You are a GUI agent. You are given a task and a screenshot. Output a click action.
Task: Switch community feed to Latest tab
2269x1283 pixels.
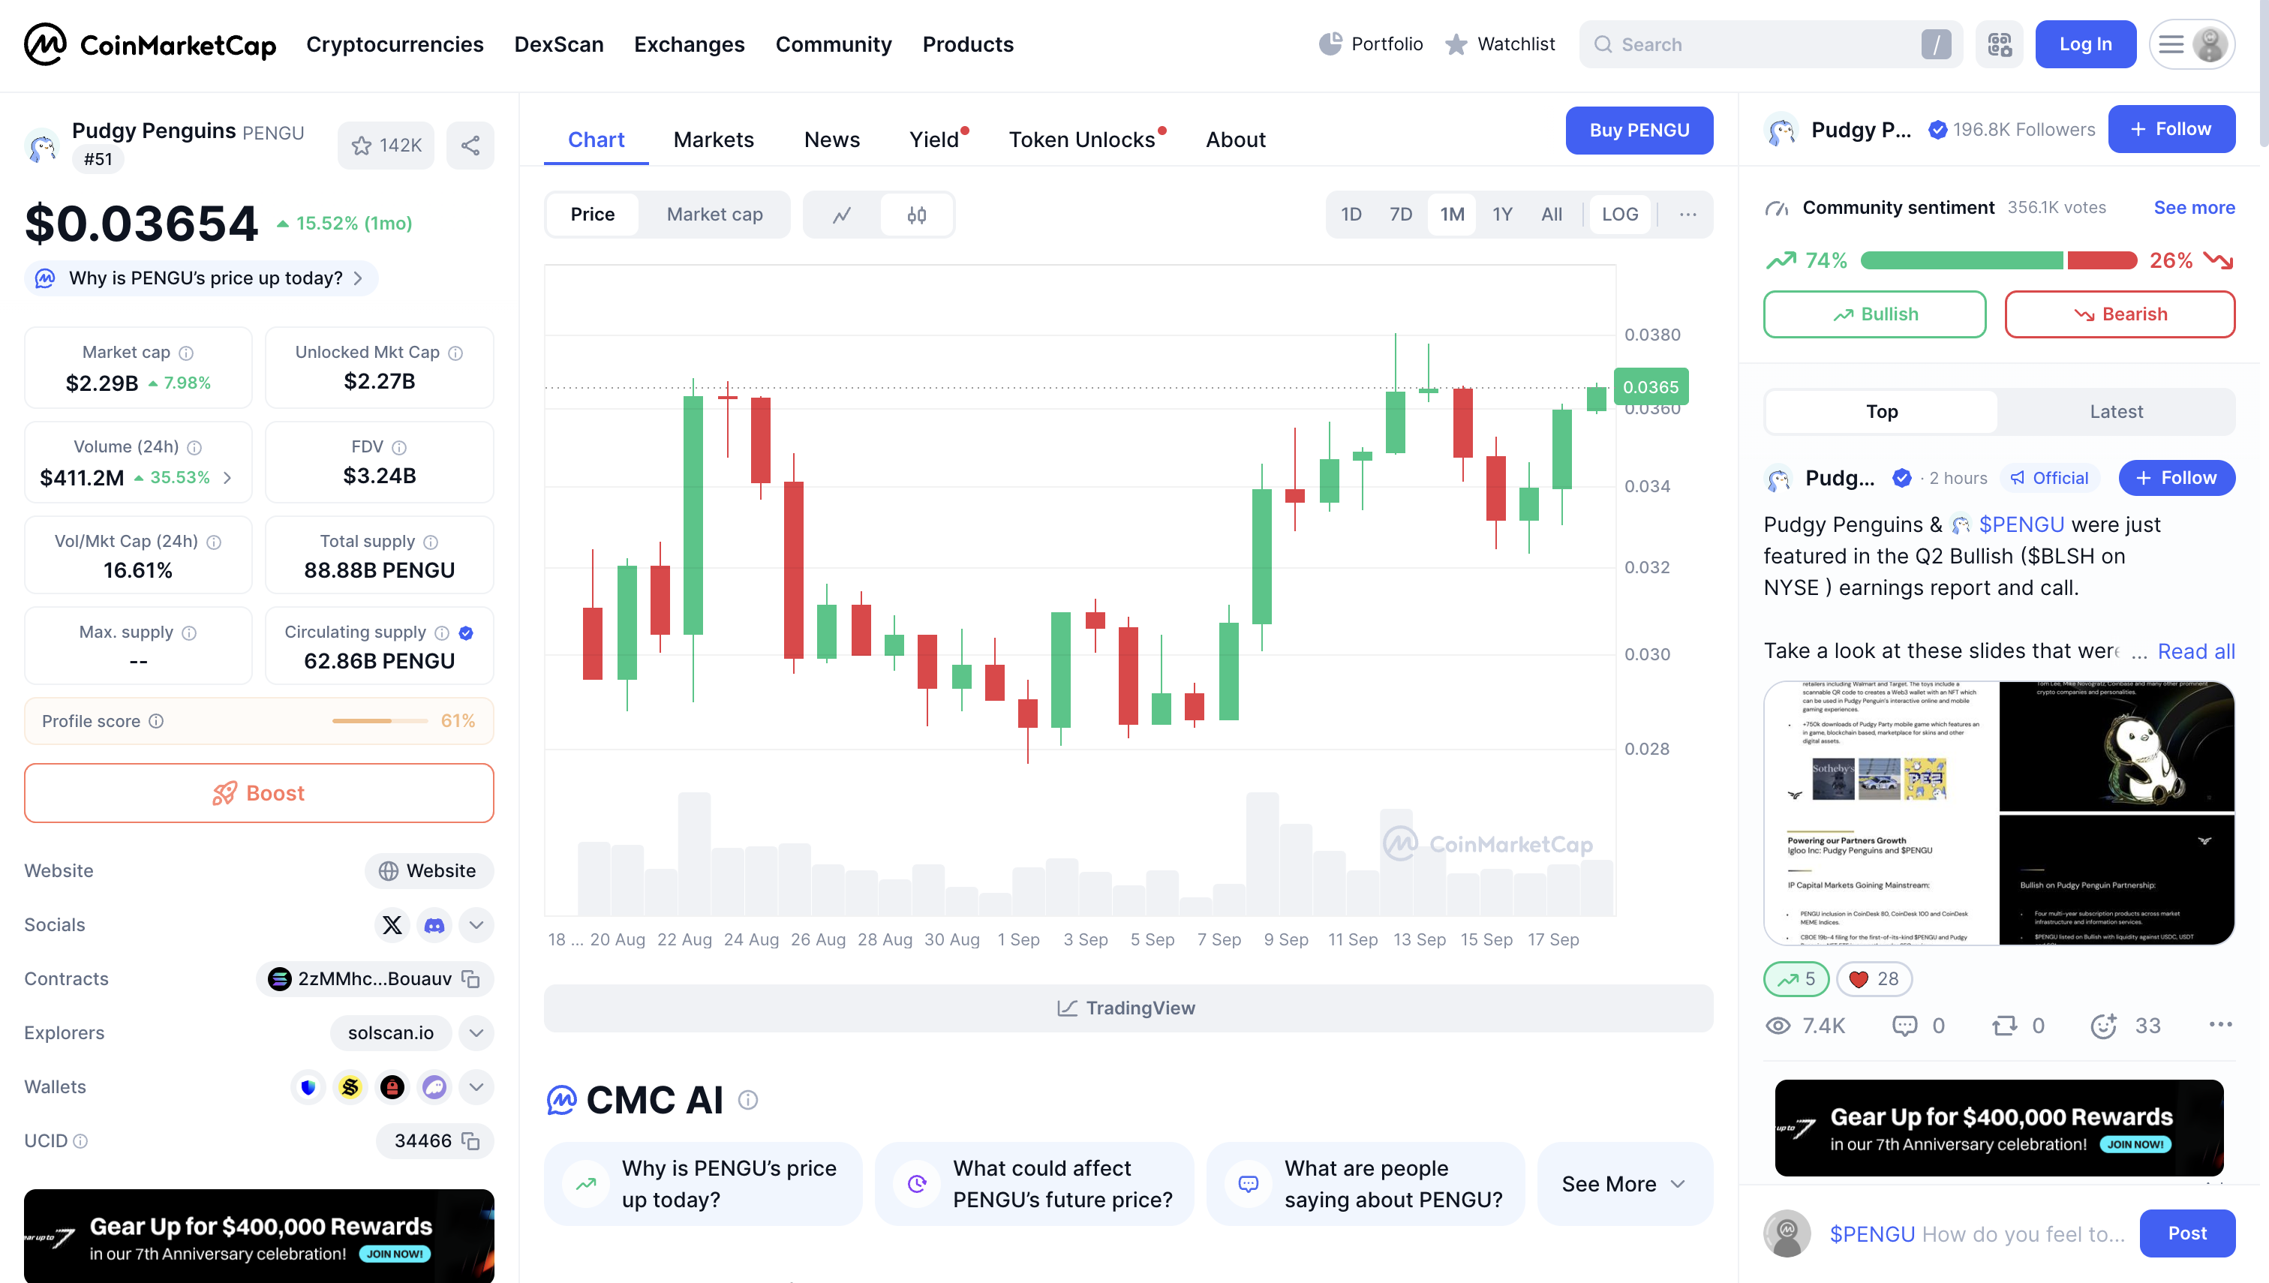pyautogui.click(x=2116, y=411)
